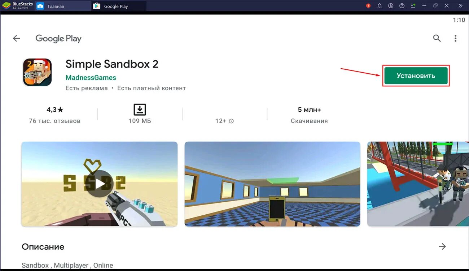The height and width of the screenshot is (271, 469).
Task: Open the blue room phone screenshot
Action: (x=272, y=184)
